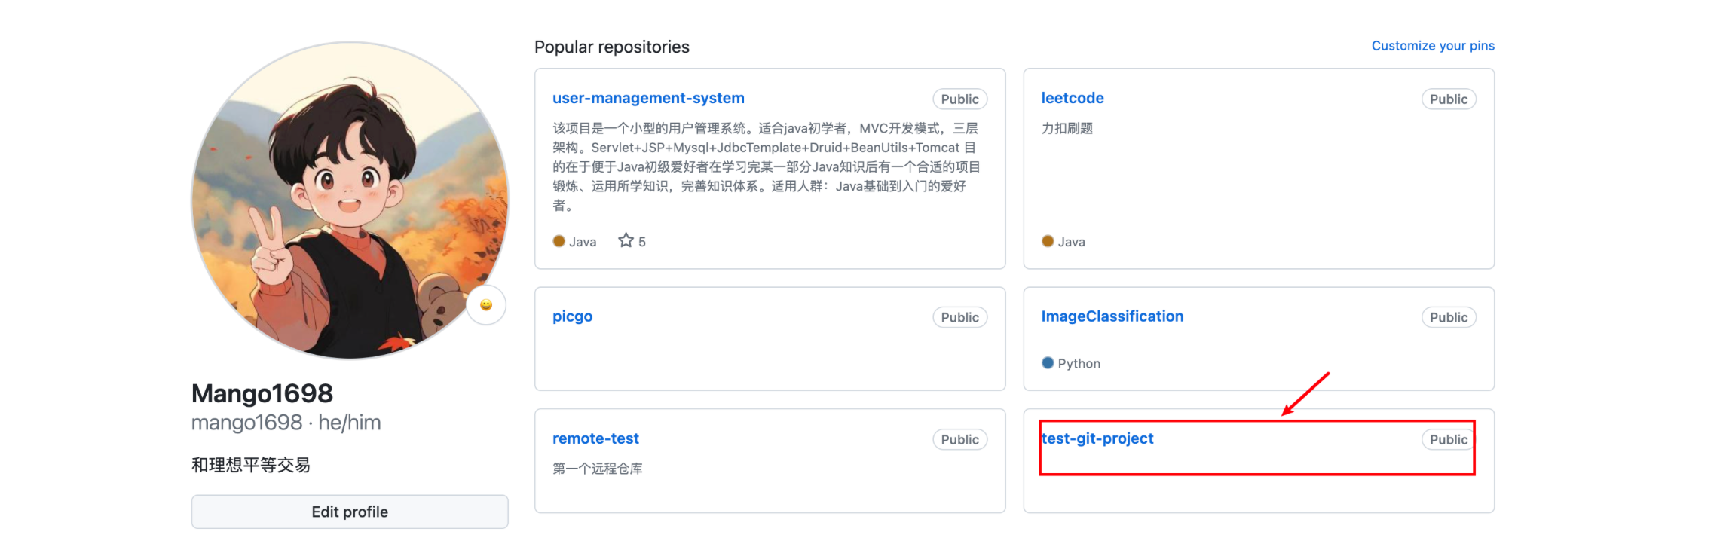The width and height of the screenshot is (1726, 556).
Task: Click the Java color dot in leetcode card
Action: click(1048, 241)
